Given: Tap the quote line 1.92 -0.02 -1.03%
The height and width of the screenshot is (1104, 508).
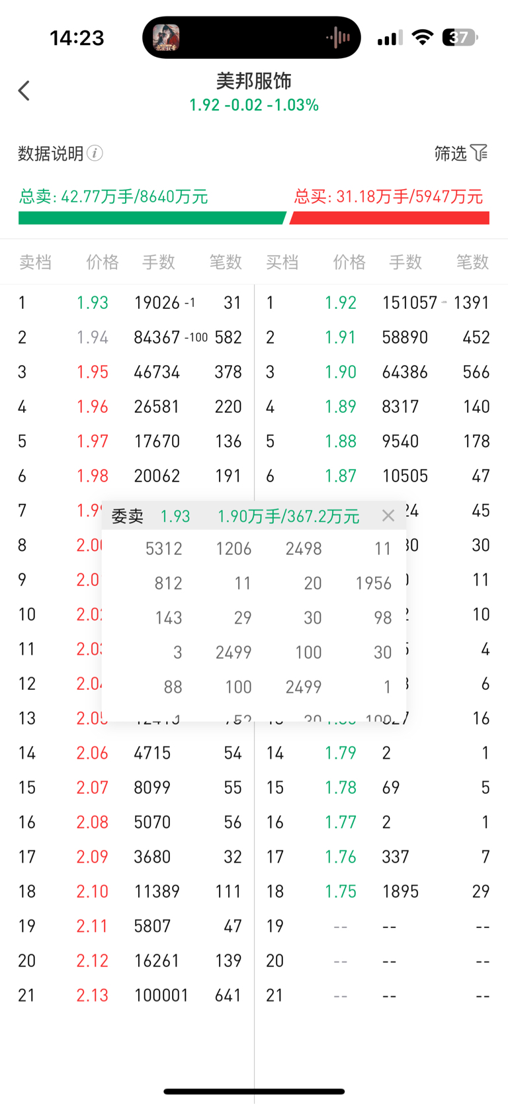Looking at the screenshot, I should [x=254, y=105].
